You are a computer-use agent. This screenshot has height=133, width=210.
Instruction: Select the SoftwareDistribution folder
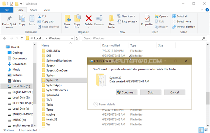pos(57,61)
